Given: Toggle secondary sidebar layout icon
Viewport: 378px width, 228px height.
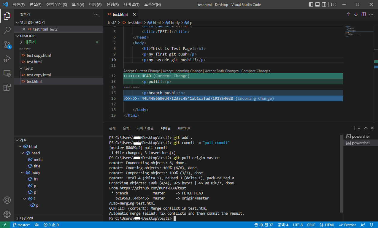Looking at the screenshot, I should click(x=324, y=4).
